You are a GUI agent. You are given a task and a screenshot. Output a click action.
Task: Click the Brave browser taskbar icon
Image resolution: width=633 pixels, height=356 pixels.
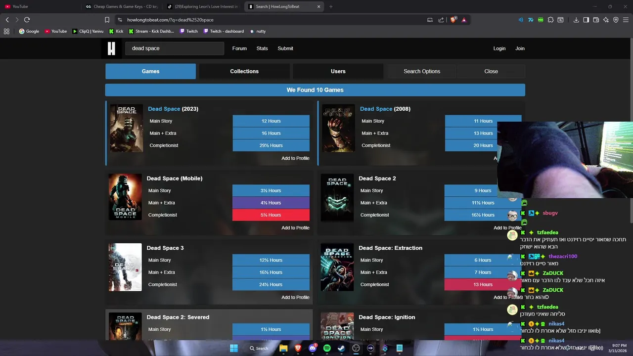(x=298, y=348)
